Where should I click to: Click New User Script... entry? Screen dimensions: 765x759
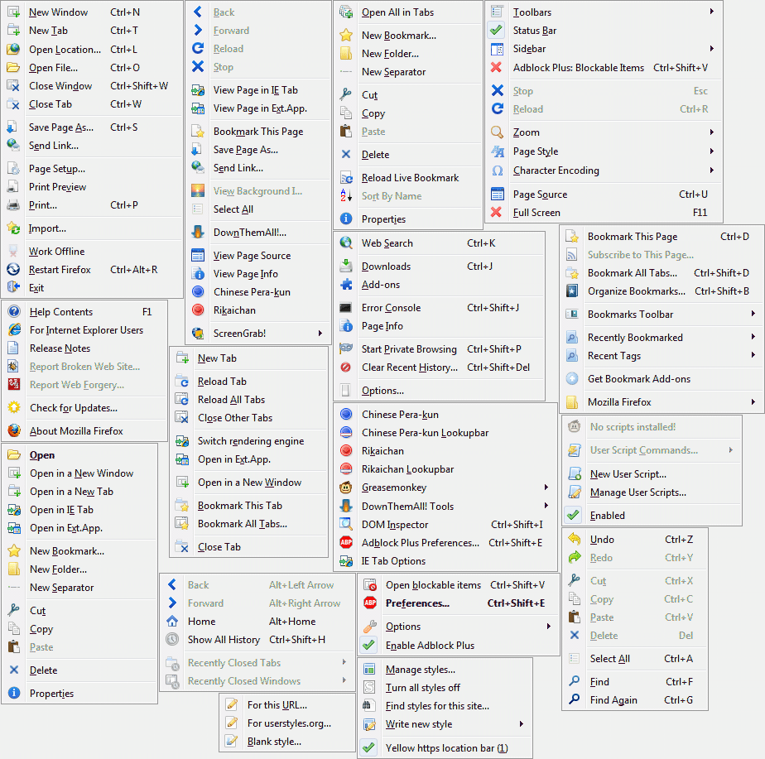652,473
